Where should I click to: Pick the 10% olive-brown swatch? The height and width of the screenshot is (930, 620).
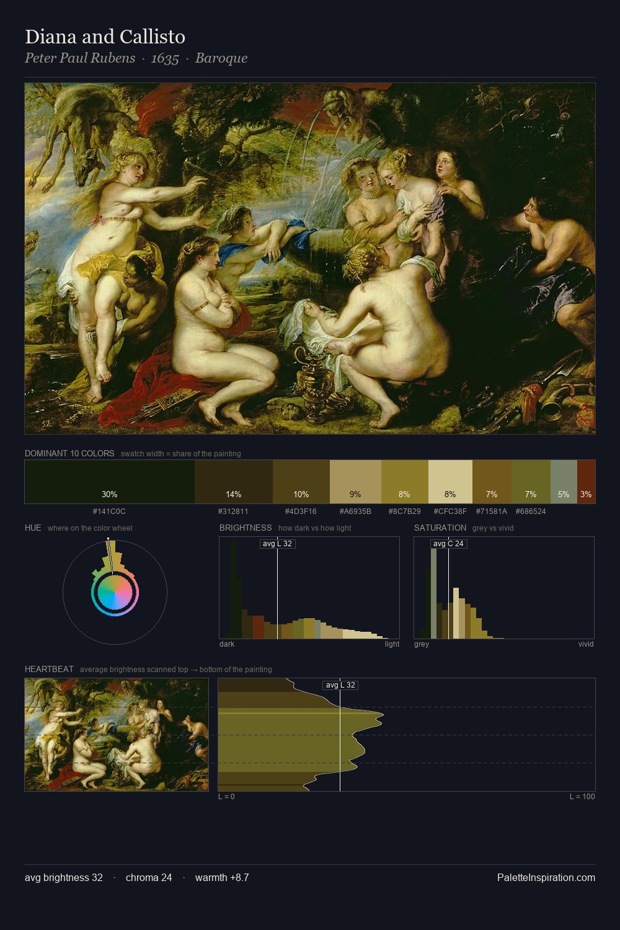[x=301, y=482]
